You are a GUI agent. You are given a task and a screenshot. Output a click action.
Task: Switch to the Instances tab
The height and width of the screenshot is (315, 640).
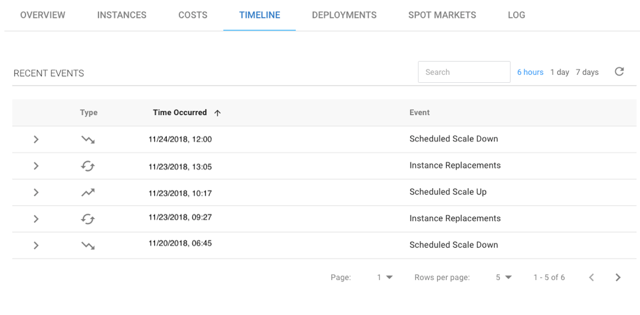coord(122,15)
